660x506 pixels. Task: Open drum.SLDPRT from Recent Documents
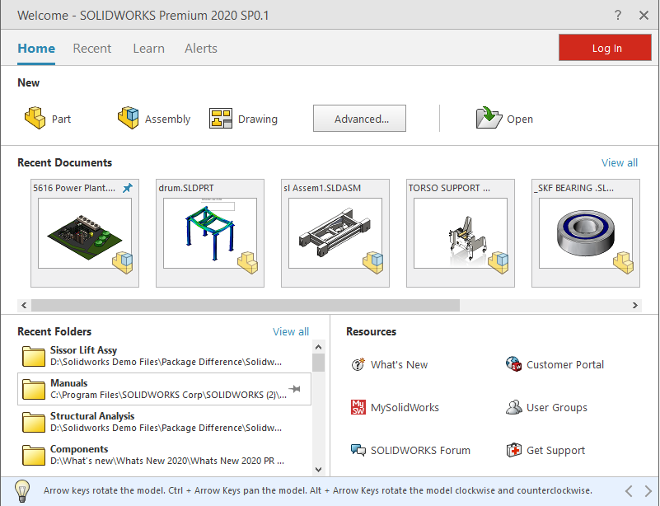tap(209, 233)
